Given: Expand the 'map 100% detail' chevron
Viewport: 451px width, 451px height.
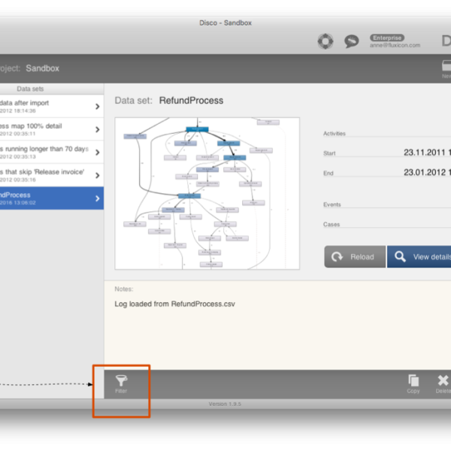Looking at the screenshot, I should [97, 129].
